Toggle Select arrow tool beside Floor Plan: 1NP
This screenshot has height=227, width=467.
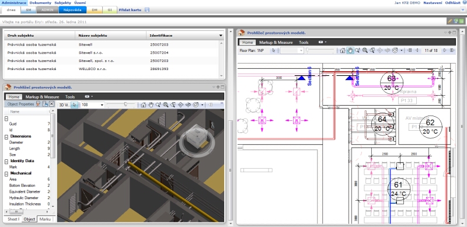pyautogui.click(x=274, y=51)
